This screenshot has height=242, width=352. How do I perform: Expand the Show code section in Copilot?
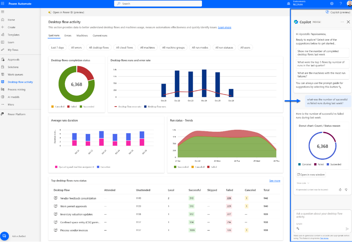[x=302, y=183]
